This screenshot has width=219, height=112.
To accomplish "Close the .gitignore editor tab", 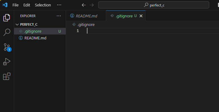I will (141, 16).
